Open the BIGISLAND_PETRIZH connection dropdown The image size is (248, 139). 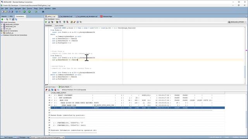[237, 22]
